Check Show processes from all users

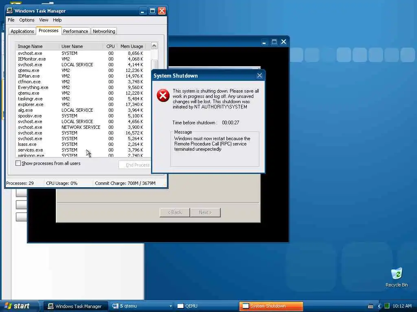18,163
